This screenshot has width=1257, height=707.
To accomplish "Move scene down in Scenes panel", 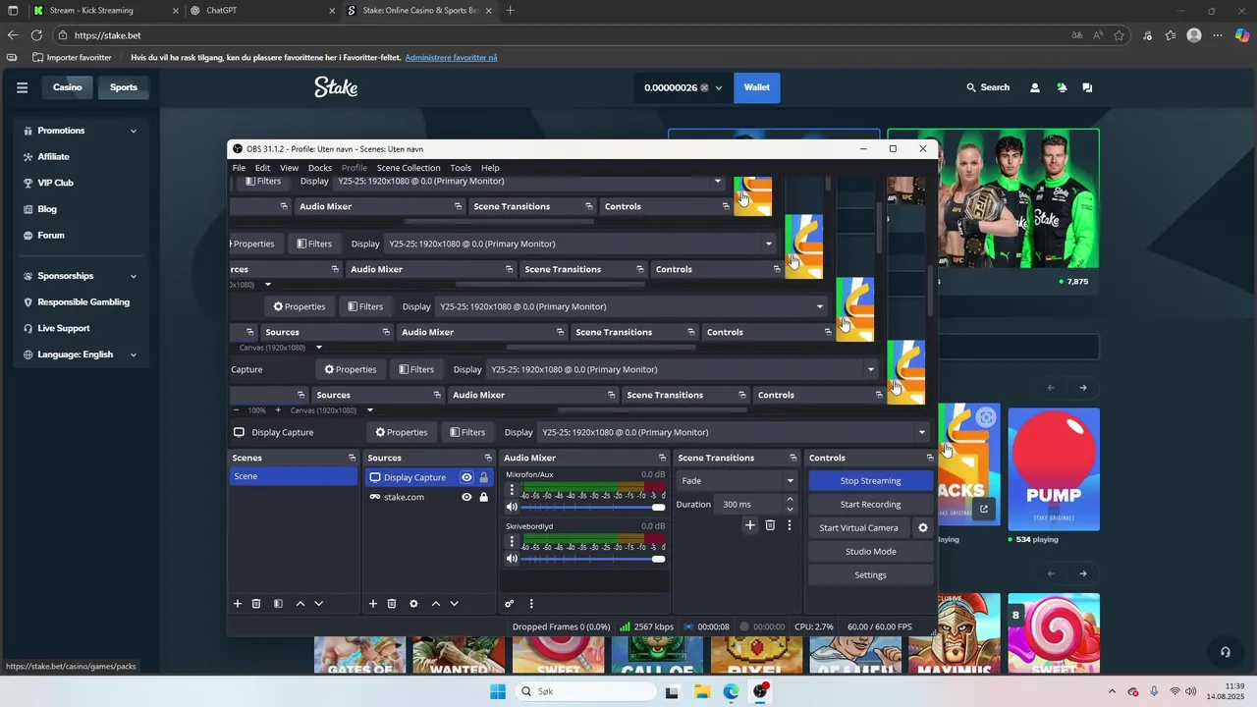I will point(318,604).
